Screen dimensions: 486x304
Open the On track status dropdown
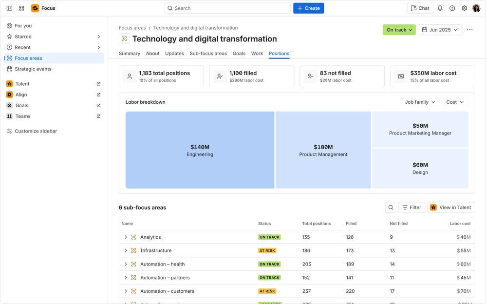[399, 30]
